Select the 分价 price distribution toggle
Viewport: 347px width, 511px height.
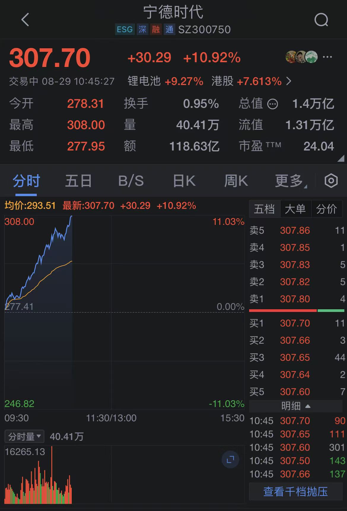click(x=326, y=209)
